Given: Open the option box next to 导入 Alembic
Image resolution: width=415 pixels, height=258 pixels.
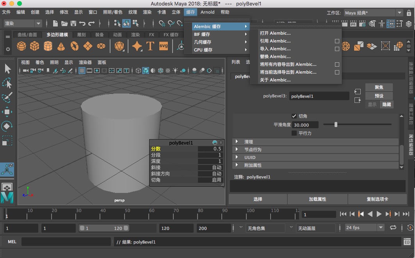Looking at the screenshot, I should click(337, 48).
